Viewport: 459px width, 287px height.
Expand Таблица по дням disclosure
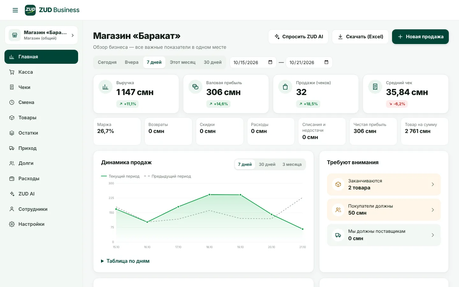125,261
